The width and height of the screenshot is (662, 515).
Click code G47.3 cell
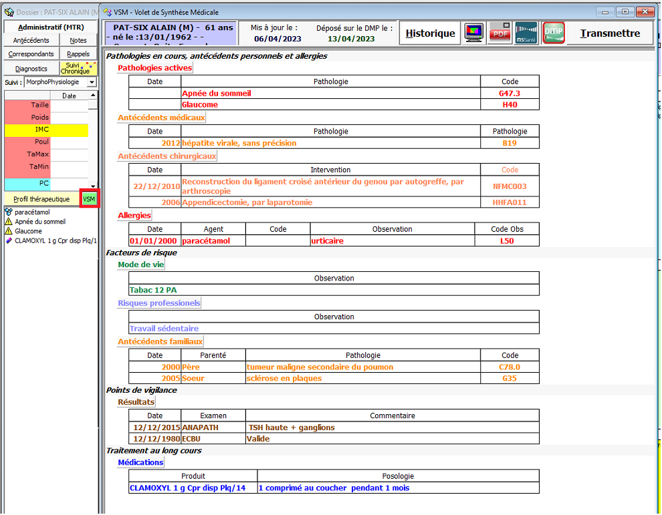point(510,94)
